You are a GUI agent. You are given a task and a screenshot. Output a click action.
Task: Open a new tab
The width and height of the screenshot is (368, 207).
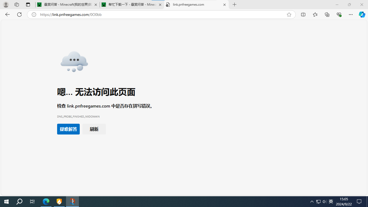tap(235, 5)
